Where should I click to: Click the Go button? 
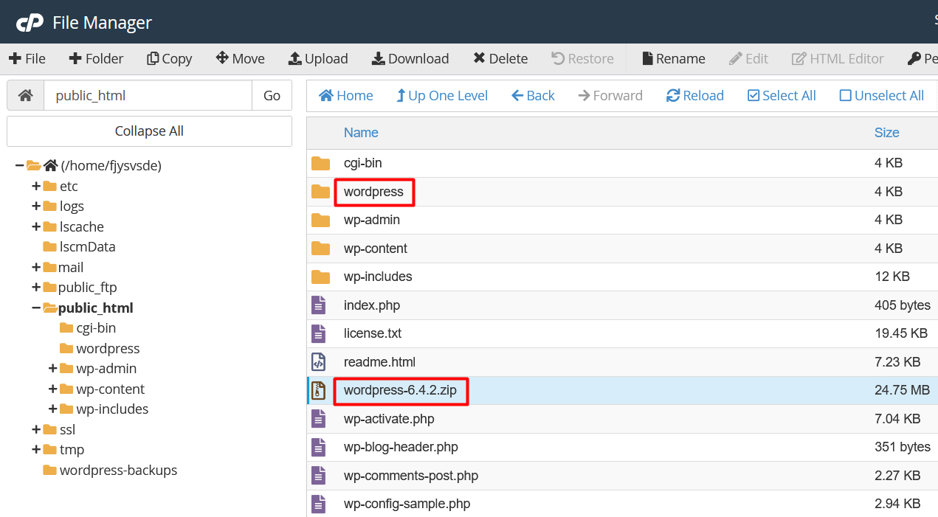[x=272, y=96]
